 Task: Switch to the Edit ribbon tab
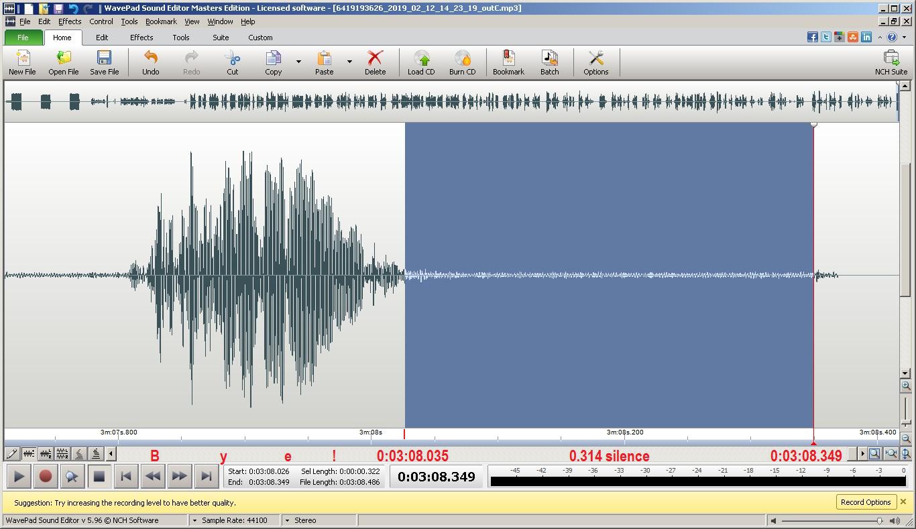102,38
